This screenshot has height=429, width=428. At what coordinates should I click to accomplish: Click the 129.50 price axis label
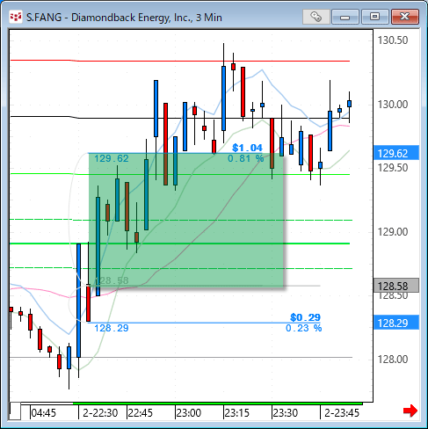point(393,168)
